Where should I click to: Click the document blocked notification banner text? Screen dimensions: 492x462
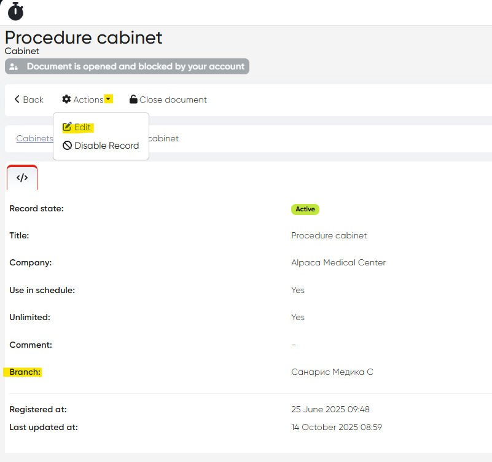pyautogui.click(x=135, y=66)
